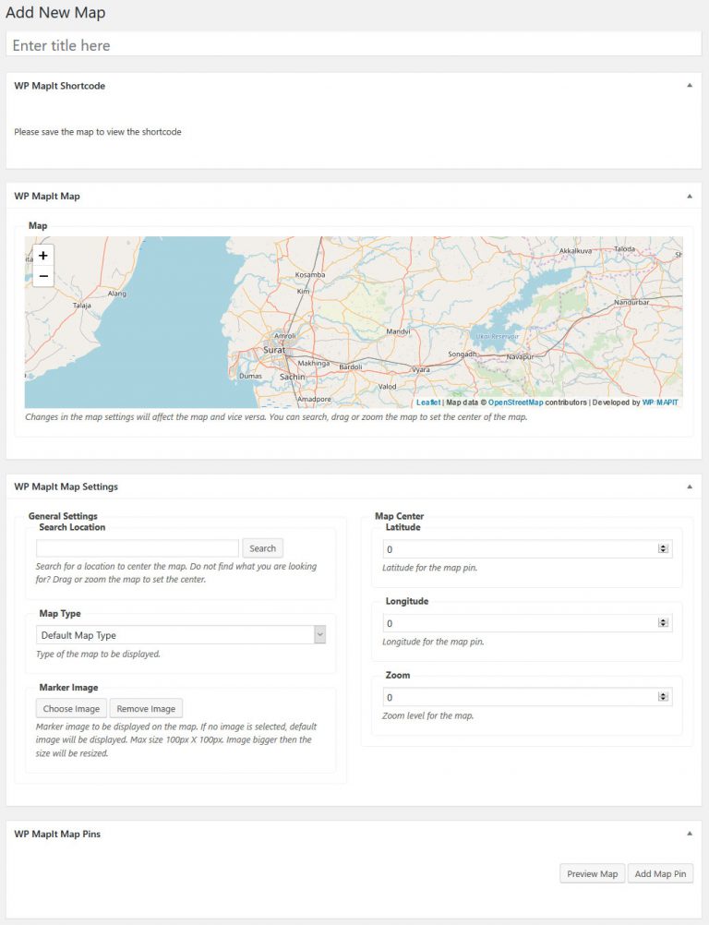
Task: Focus the Search Location text box
Action: pos(138,548)
